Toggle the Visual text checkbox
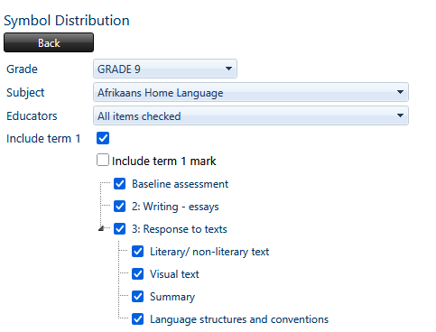The width and height of the screenshot is (436, 332). pyautogui.click(x=138, y=274)
